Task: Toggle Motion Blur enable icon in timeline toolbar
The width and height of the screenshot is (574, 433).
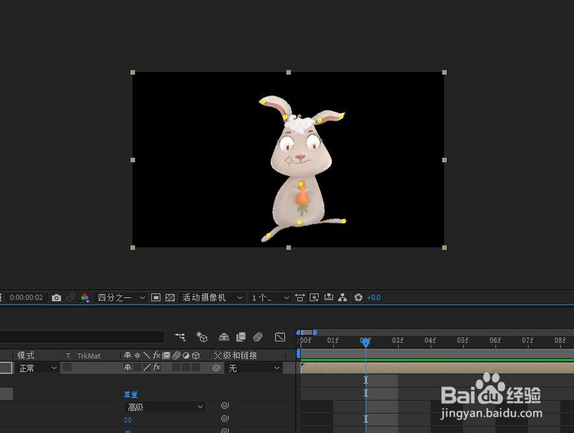Action: (x=258, y=337)
